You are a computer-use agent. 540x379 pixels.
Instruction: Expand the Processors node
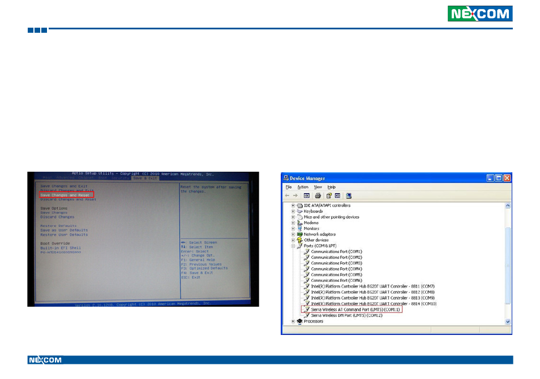(x=293, y=321)
